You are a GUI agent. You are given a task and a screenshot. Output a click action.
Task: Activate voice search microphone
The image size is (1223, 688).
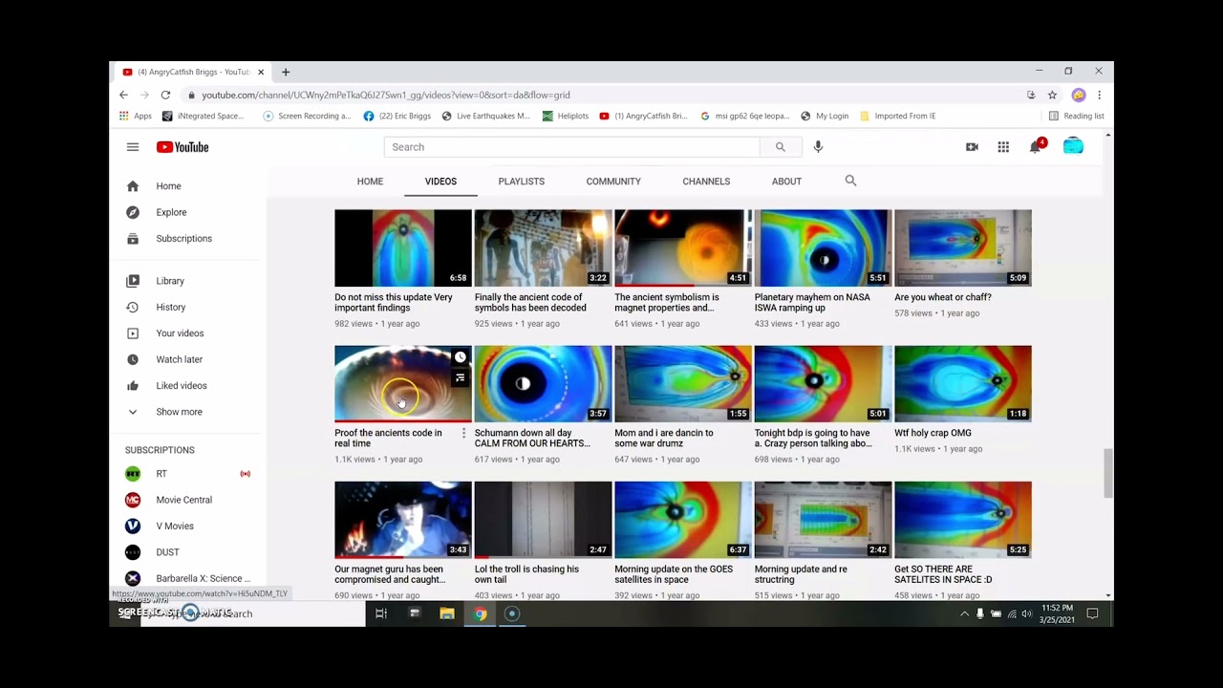(x=818, y=147)
